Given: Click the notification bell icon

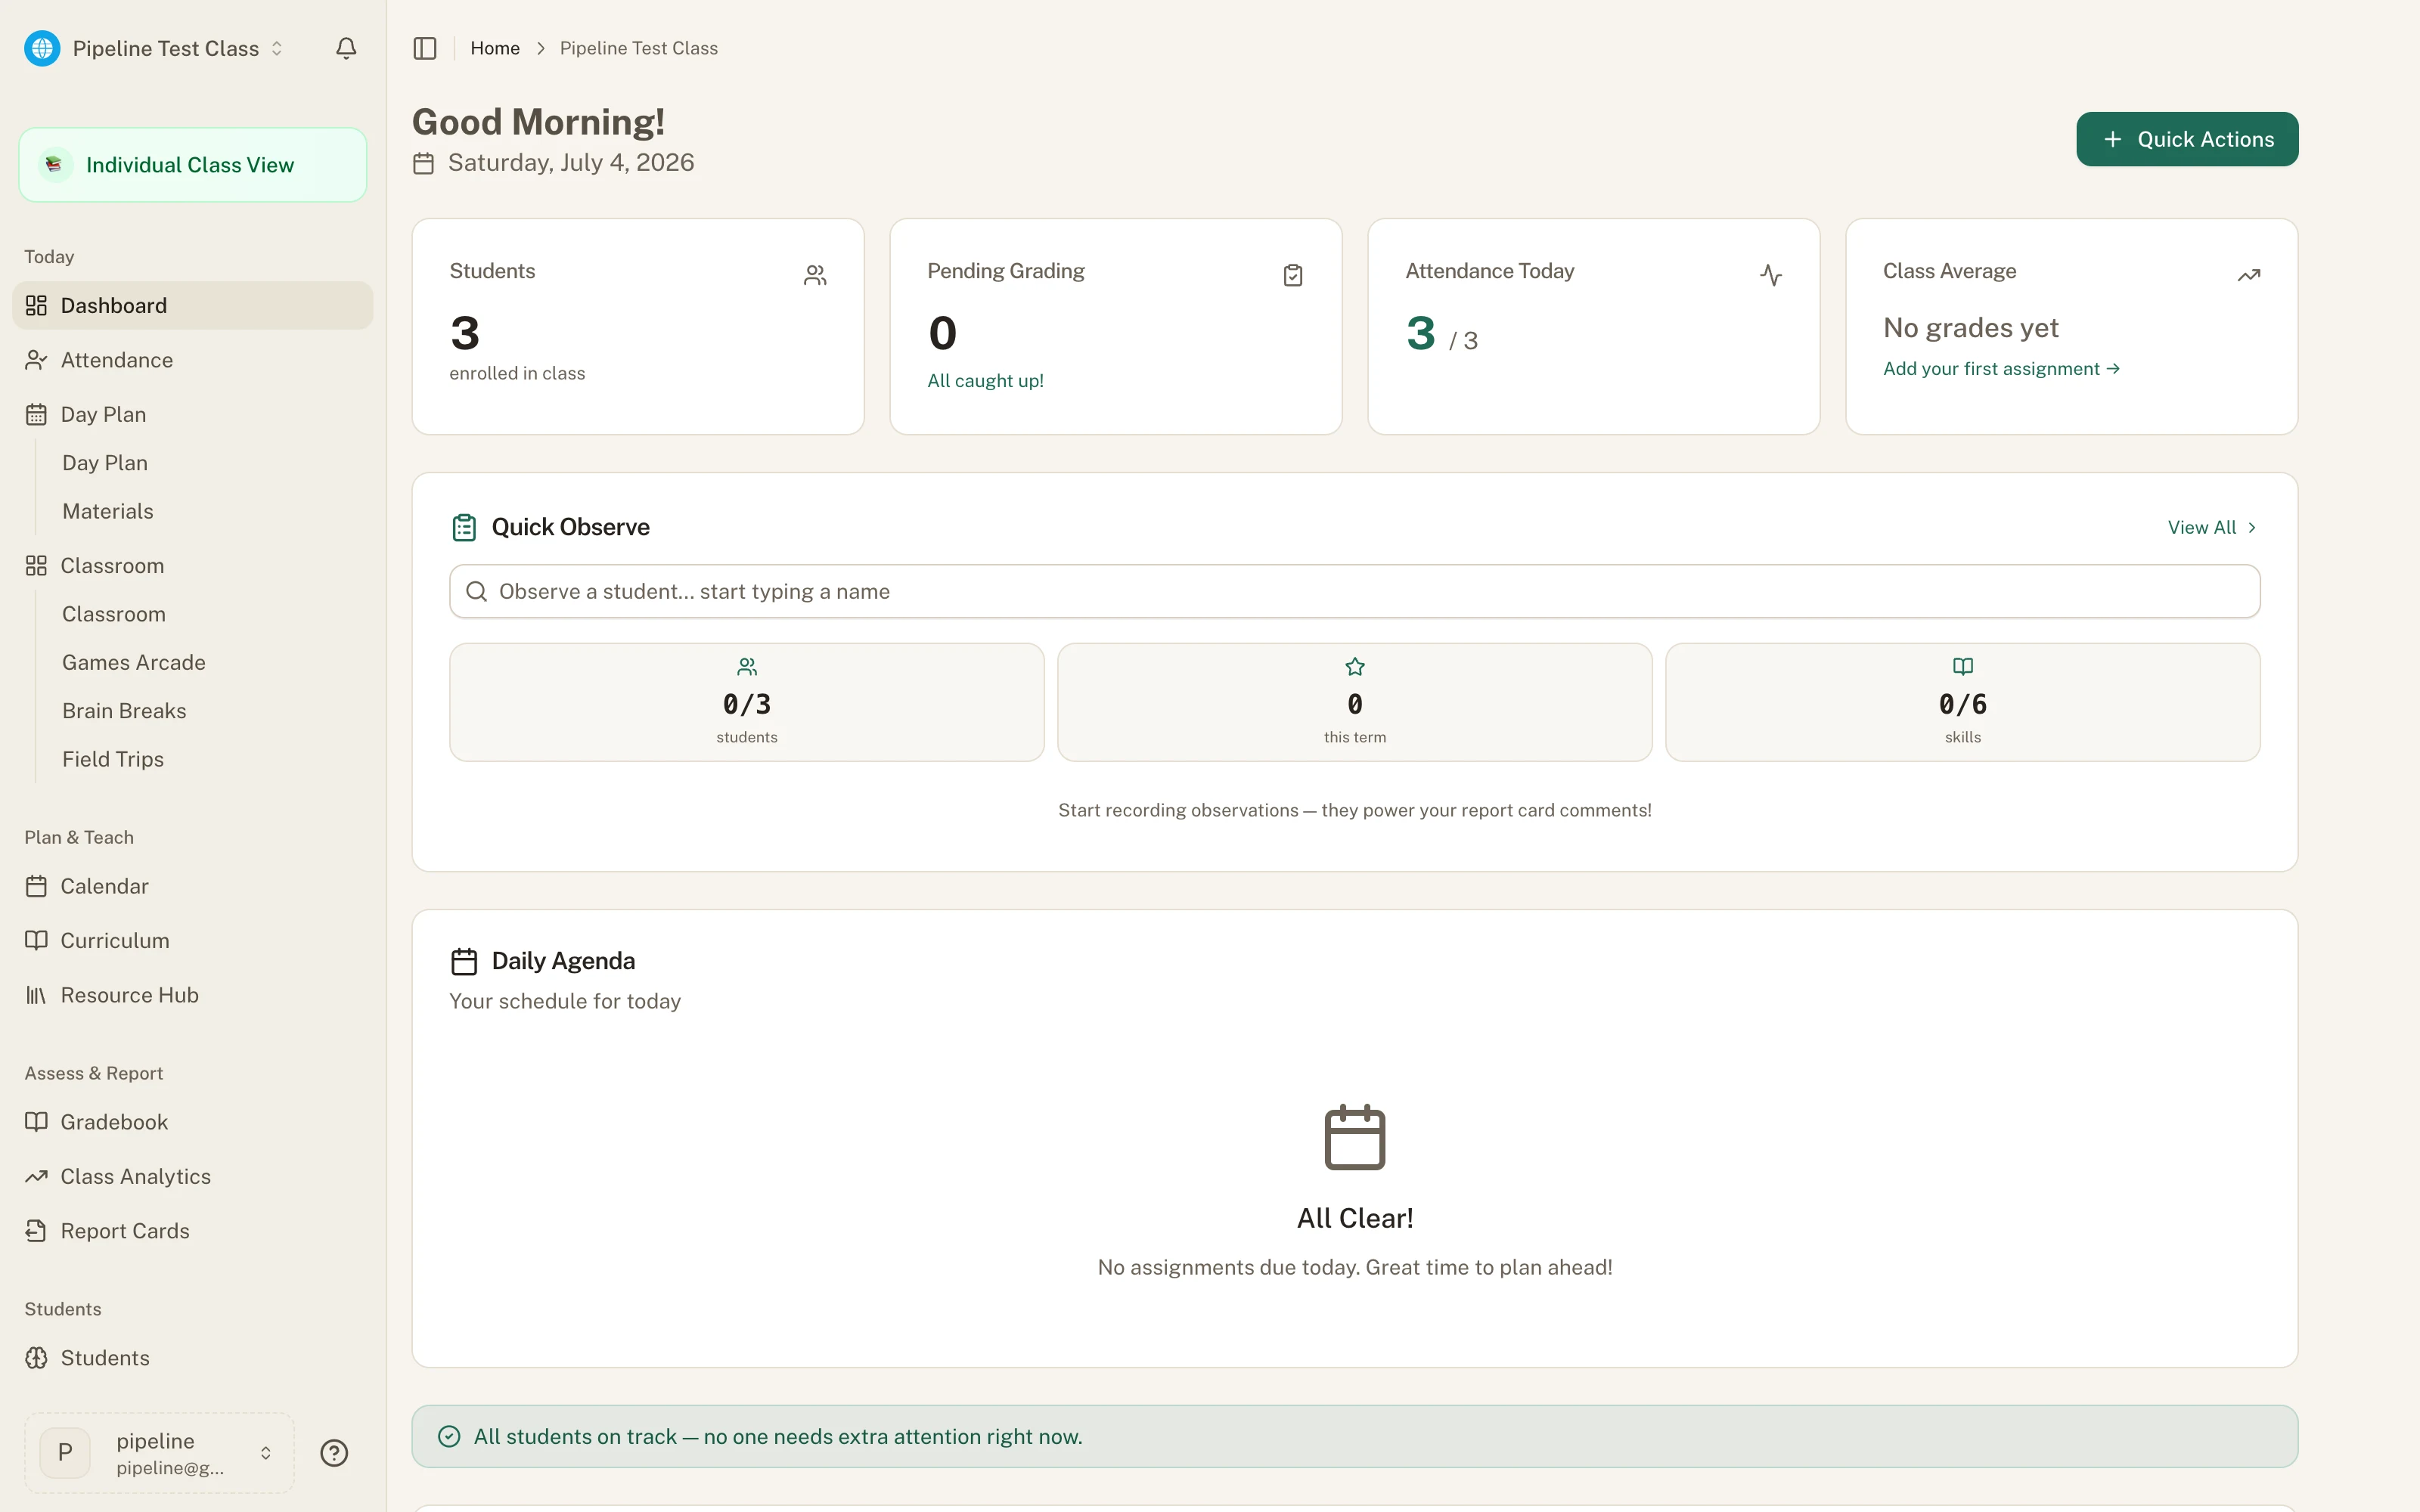Looking at the screenshot, I should click(346, 48).
